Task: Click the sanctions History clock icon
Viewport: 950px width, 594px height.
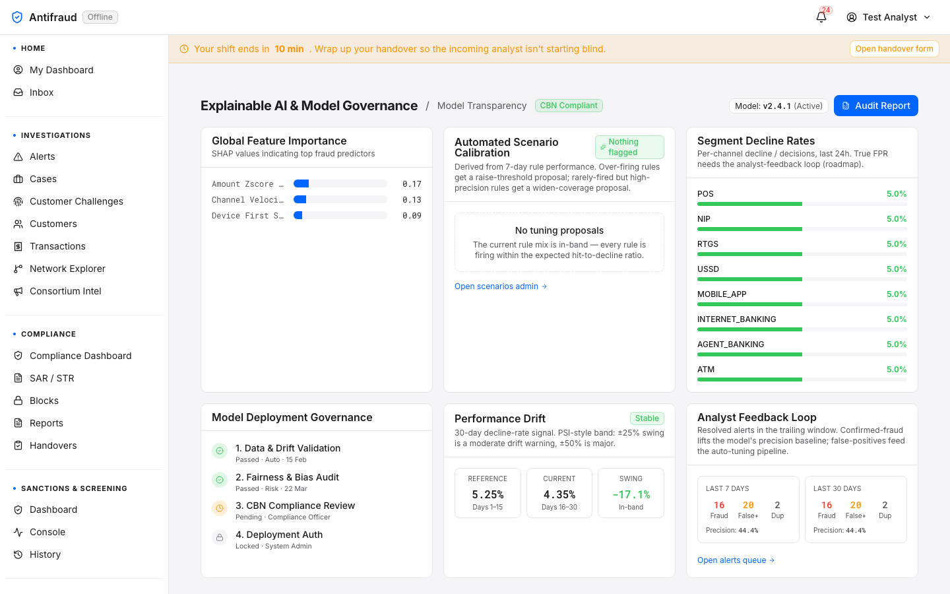Action: 18,554
